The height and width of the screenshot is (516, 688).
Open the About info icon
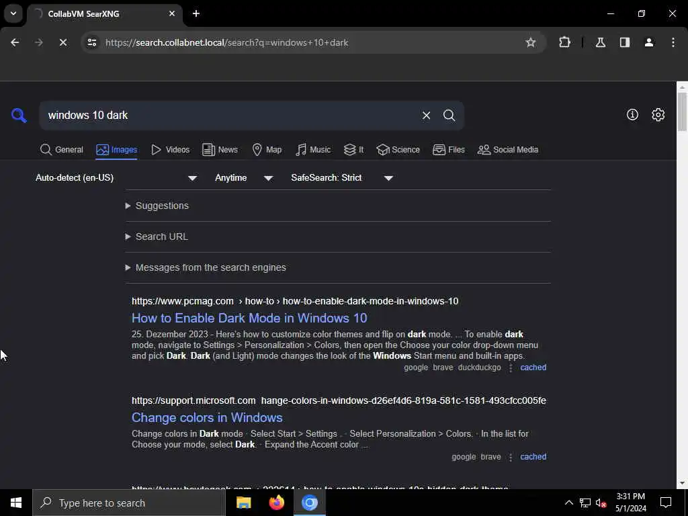coord(632,114)
